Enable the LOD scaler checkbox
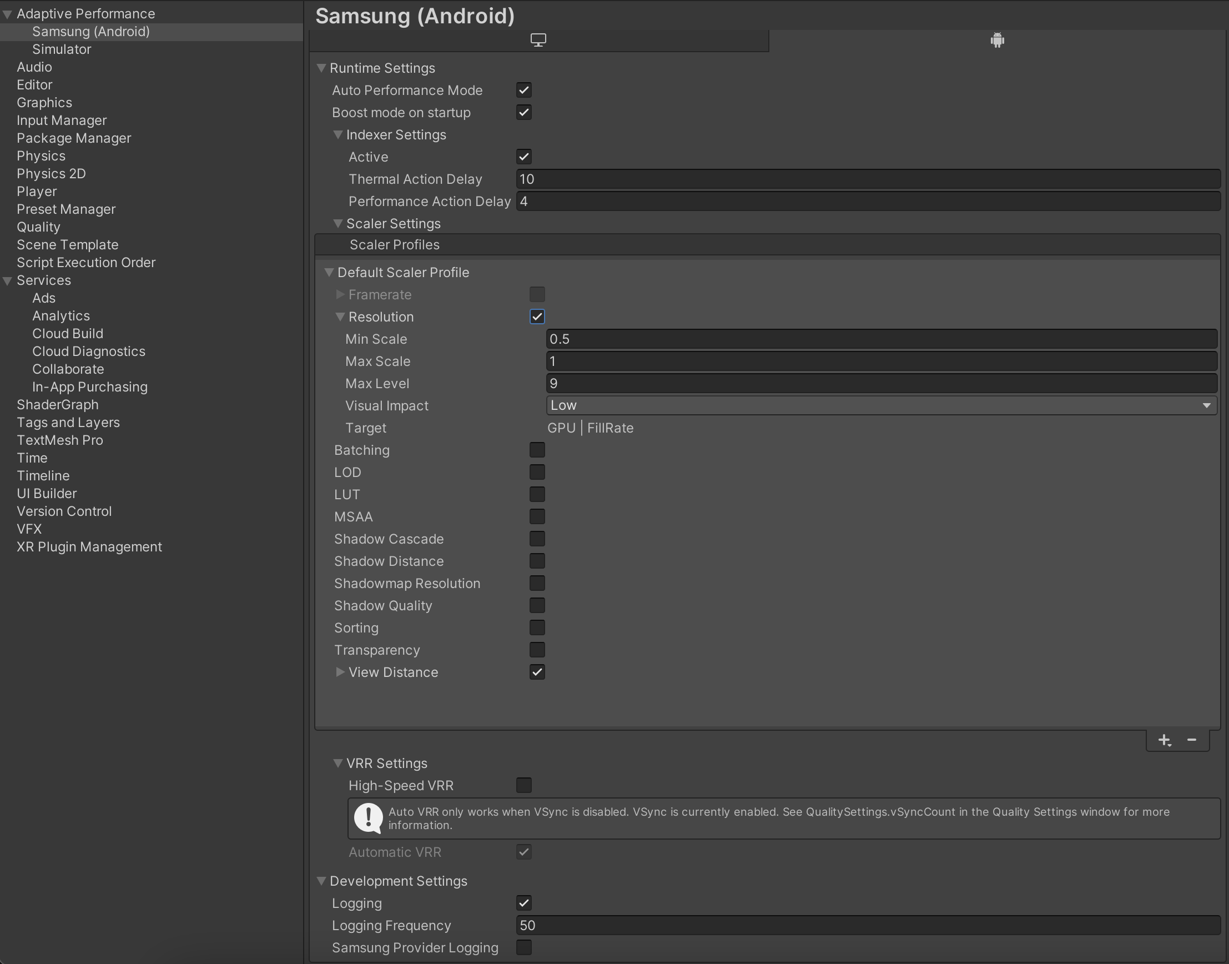 537,471
